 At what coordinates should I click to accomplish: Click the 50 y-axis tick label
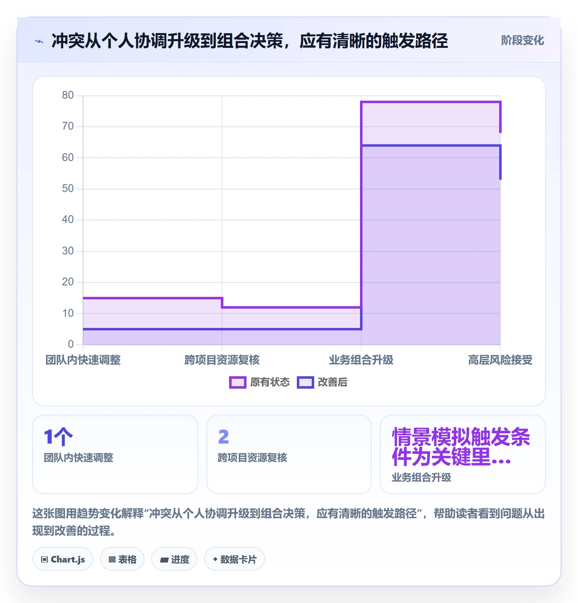click(68, 189)
